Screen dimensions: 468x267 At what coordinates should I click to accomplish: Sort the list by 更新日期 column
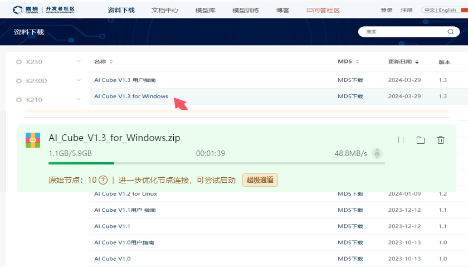[x=403, y=61]
